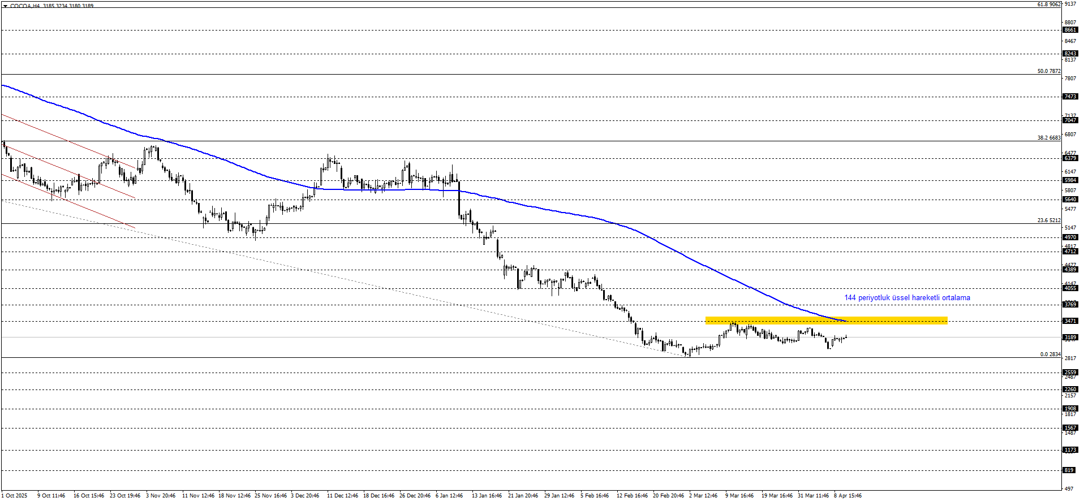Click the '8 Apr 15:46' time axis label
Screen dimensions: 1084x502
tap(848, 496)
